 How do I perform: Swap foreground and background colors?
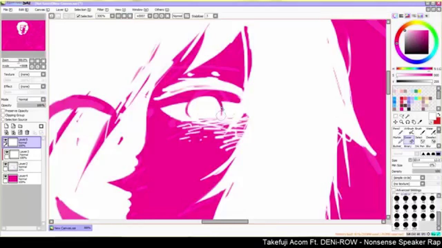(439, 115)
